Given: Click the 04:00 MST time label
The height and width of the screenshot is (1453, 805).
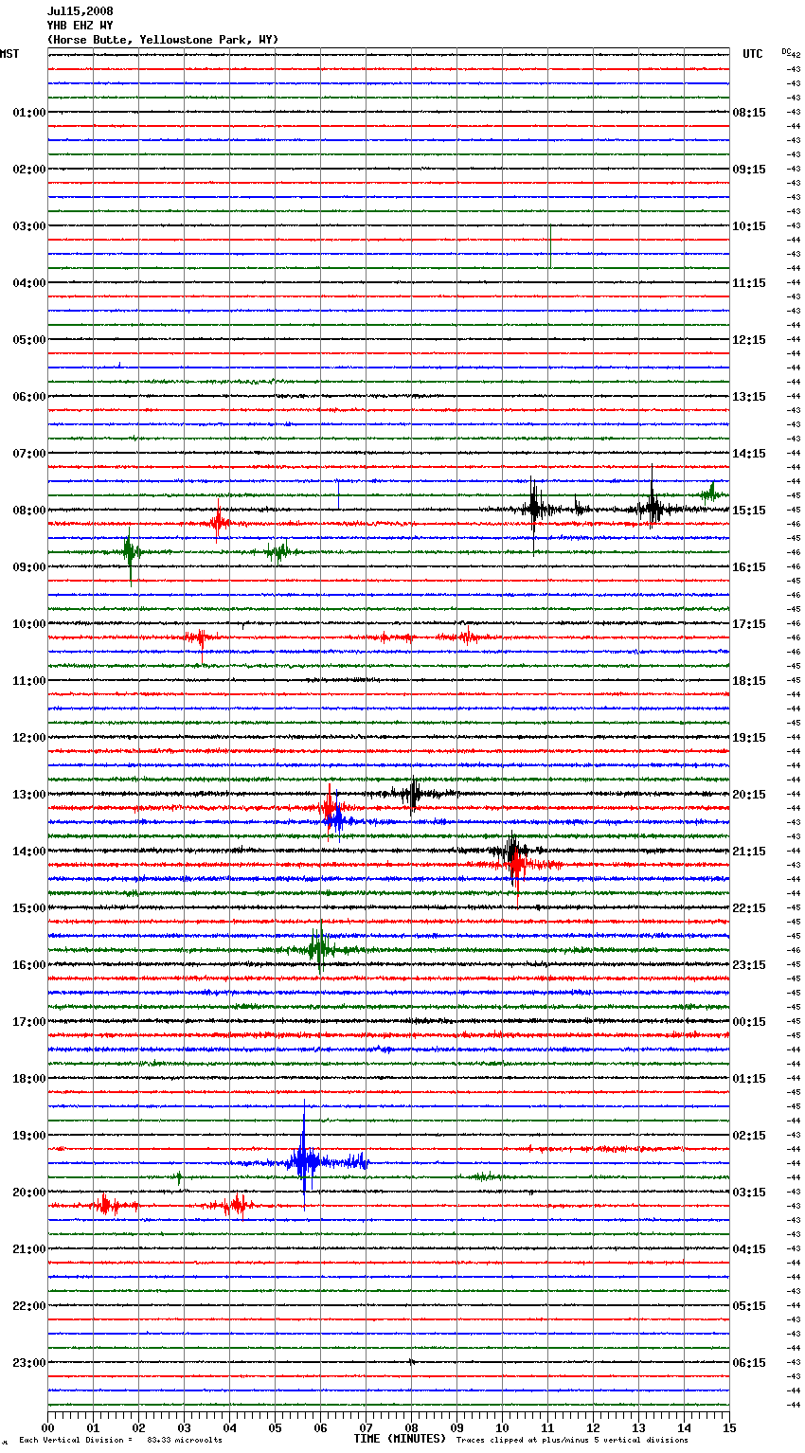Looking at the screenshot, I should (29, 283).
